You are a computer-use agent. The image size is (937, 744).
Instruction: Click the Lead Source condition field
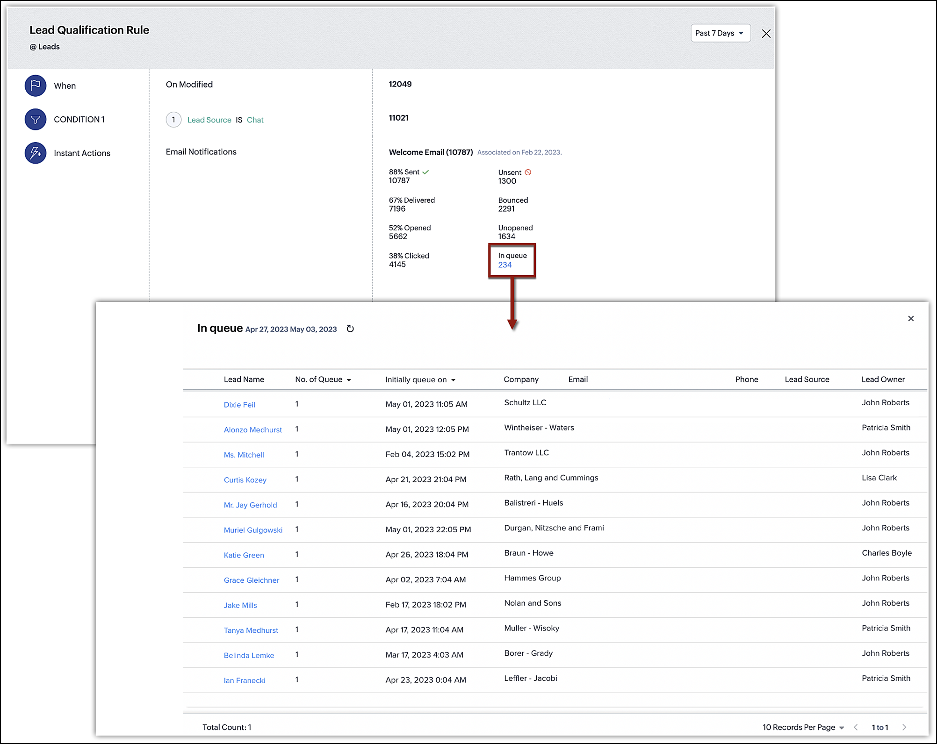(x=209, y=120)
